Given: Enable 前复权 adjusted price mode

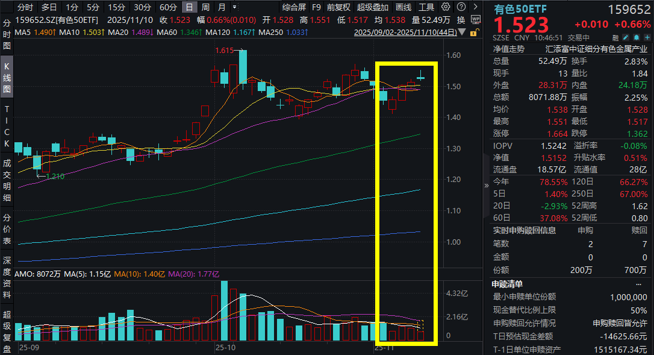Looking at the screenshot, I should click(334, 7).
